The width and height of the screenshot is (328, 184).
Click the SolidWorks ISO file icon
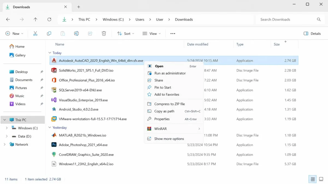pos(54,70)
